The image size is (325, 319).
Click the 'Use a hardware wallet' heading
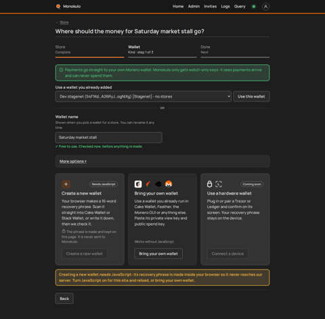[229, 193]
